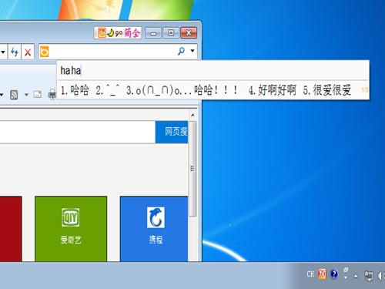Click the blue question mark help icon
385x289 pixels.
point(334,274)
